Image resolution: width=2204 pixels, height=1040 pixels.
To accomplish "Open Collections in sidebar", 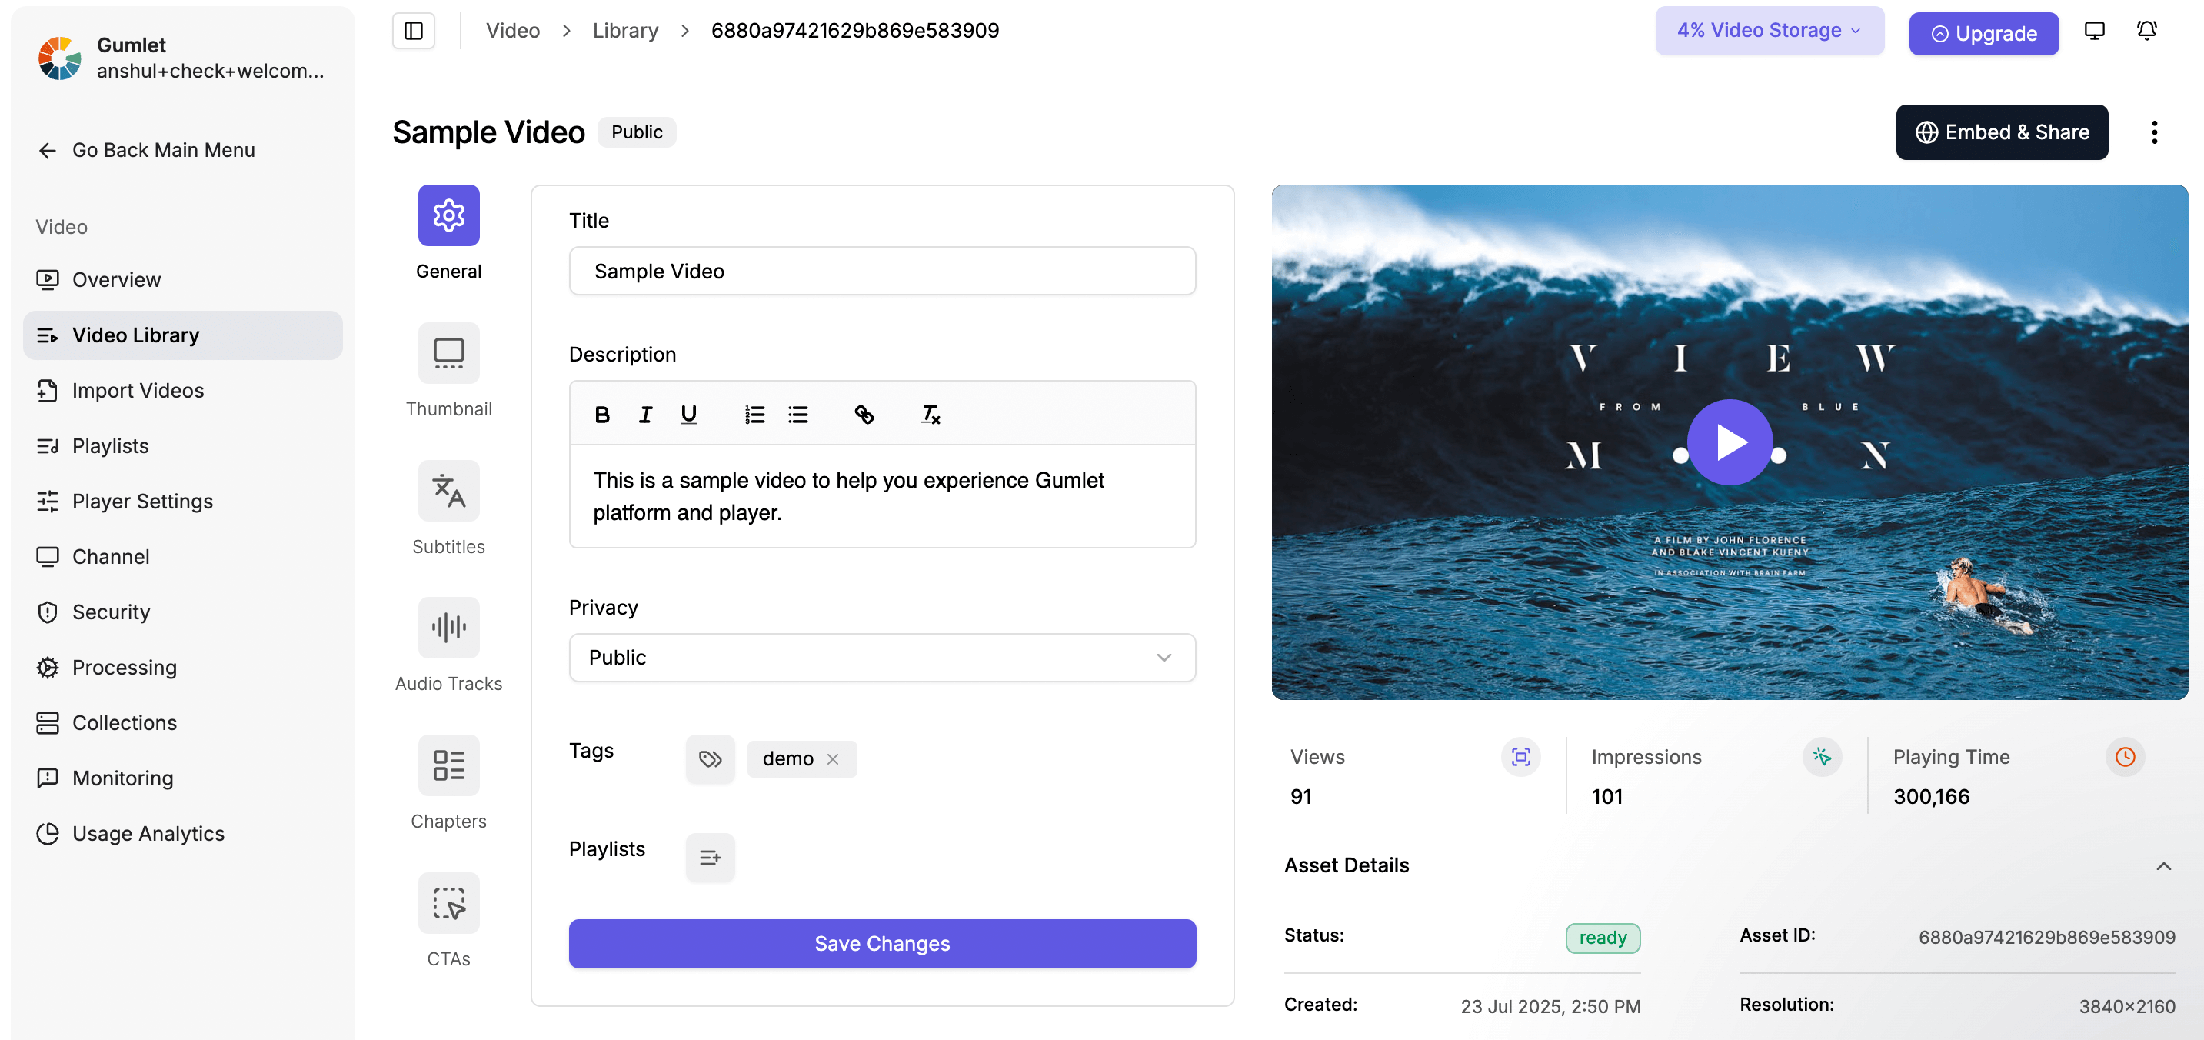I will click(x=182, y=723).
